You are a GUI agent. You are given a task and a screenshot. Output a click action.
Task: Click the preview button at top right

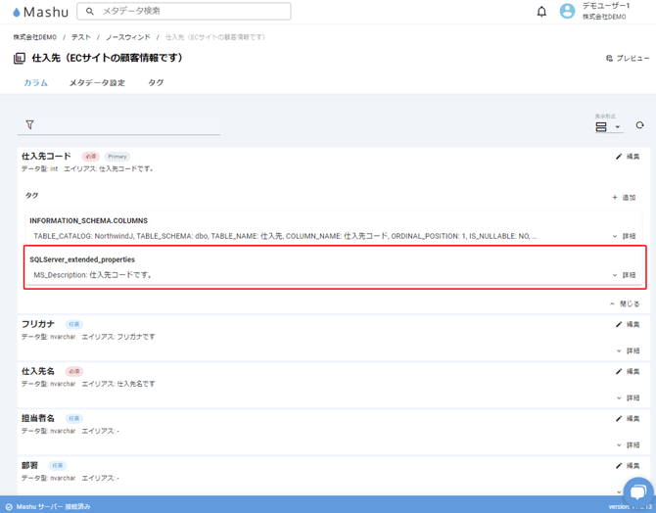[x=628, y=59]
